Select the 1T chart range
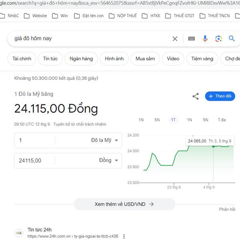This screenshot has height=240, width=240. pos(173,120)
